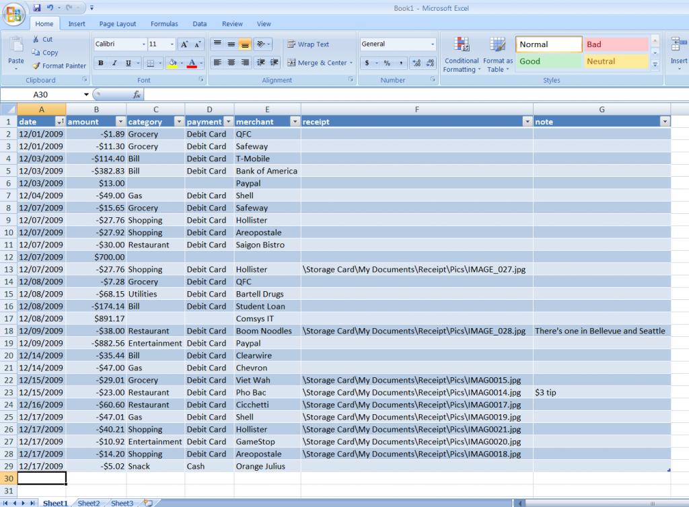This screenshot has width=689, height=507.
Task: Increase indent
Action: [275, 63]
